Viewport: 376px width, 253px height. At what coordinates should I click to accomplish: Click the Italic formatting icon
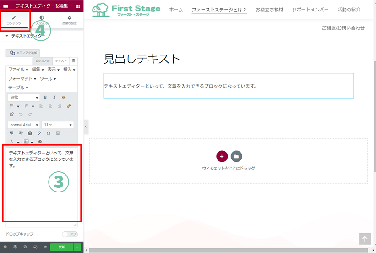[x=54, y=98]
